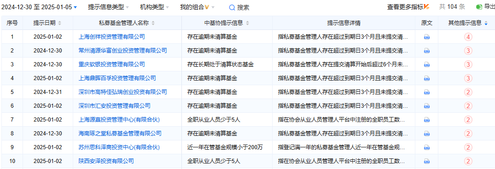Viewport: 495px width, 169px height.
Task: Open 深圳市汇安投资管理有限公司 company link
Action: point(115,106)
